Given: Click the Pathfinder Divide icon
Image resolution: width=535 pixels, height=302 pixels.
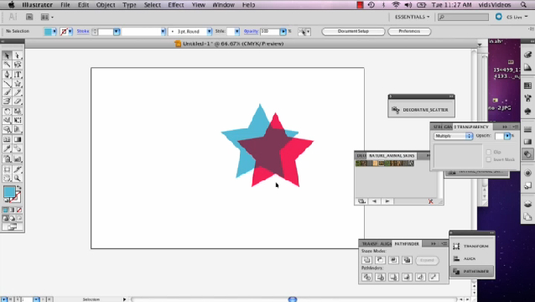Looking at the screenshot, I should tap(366, 277).
